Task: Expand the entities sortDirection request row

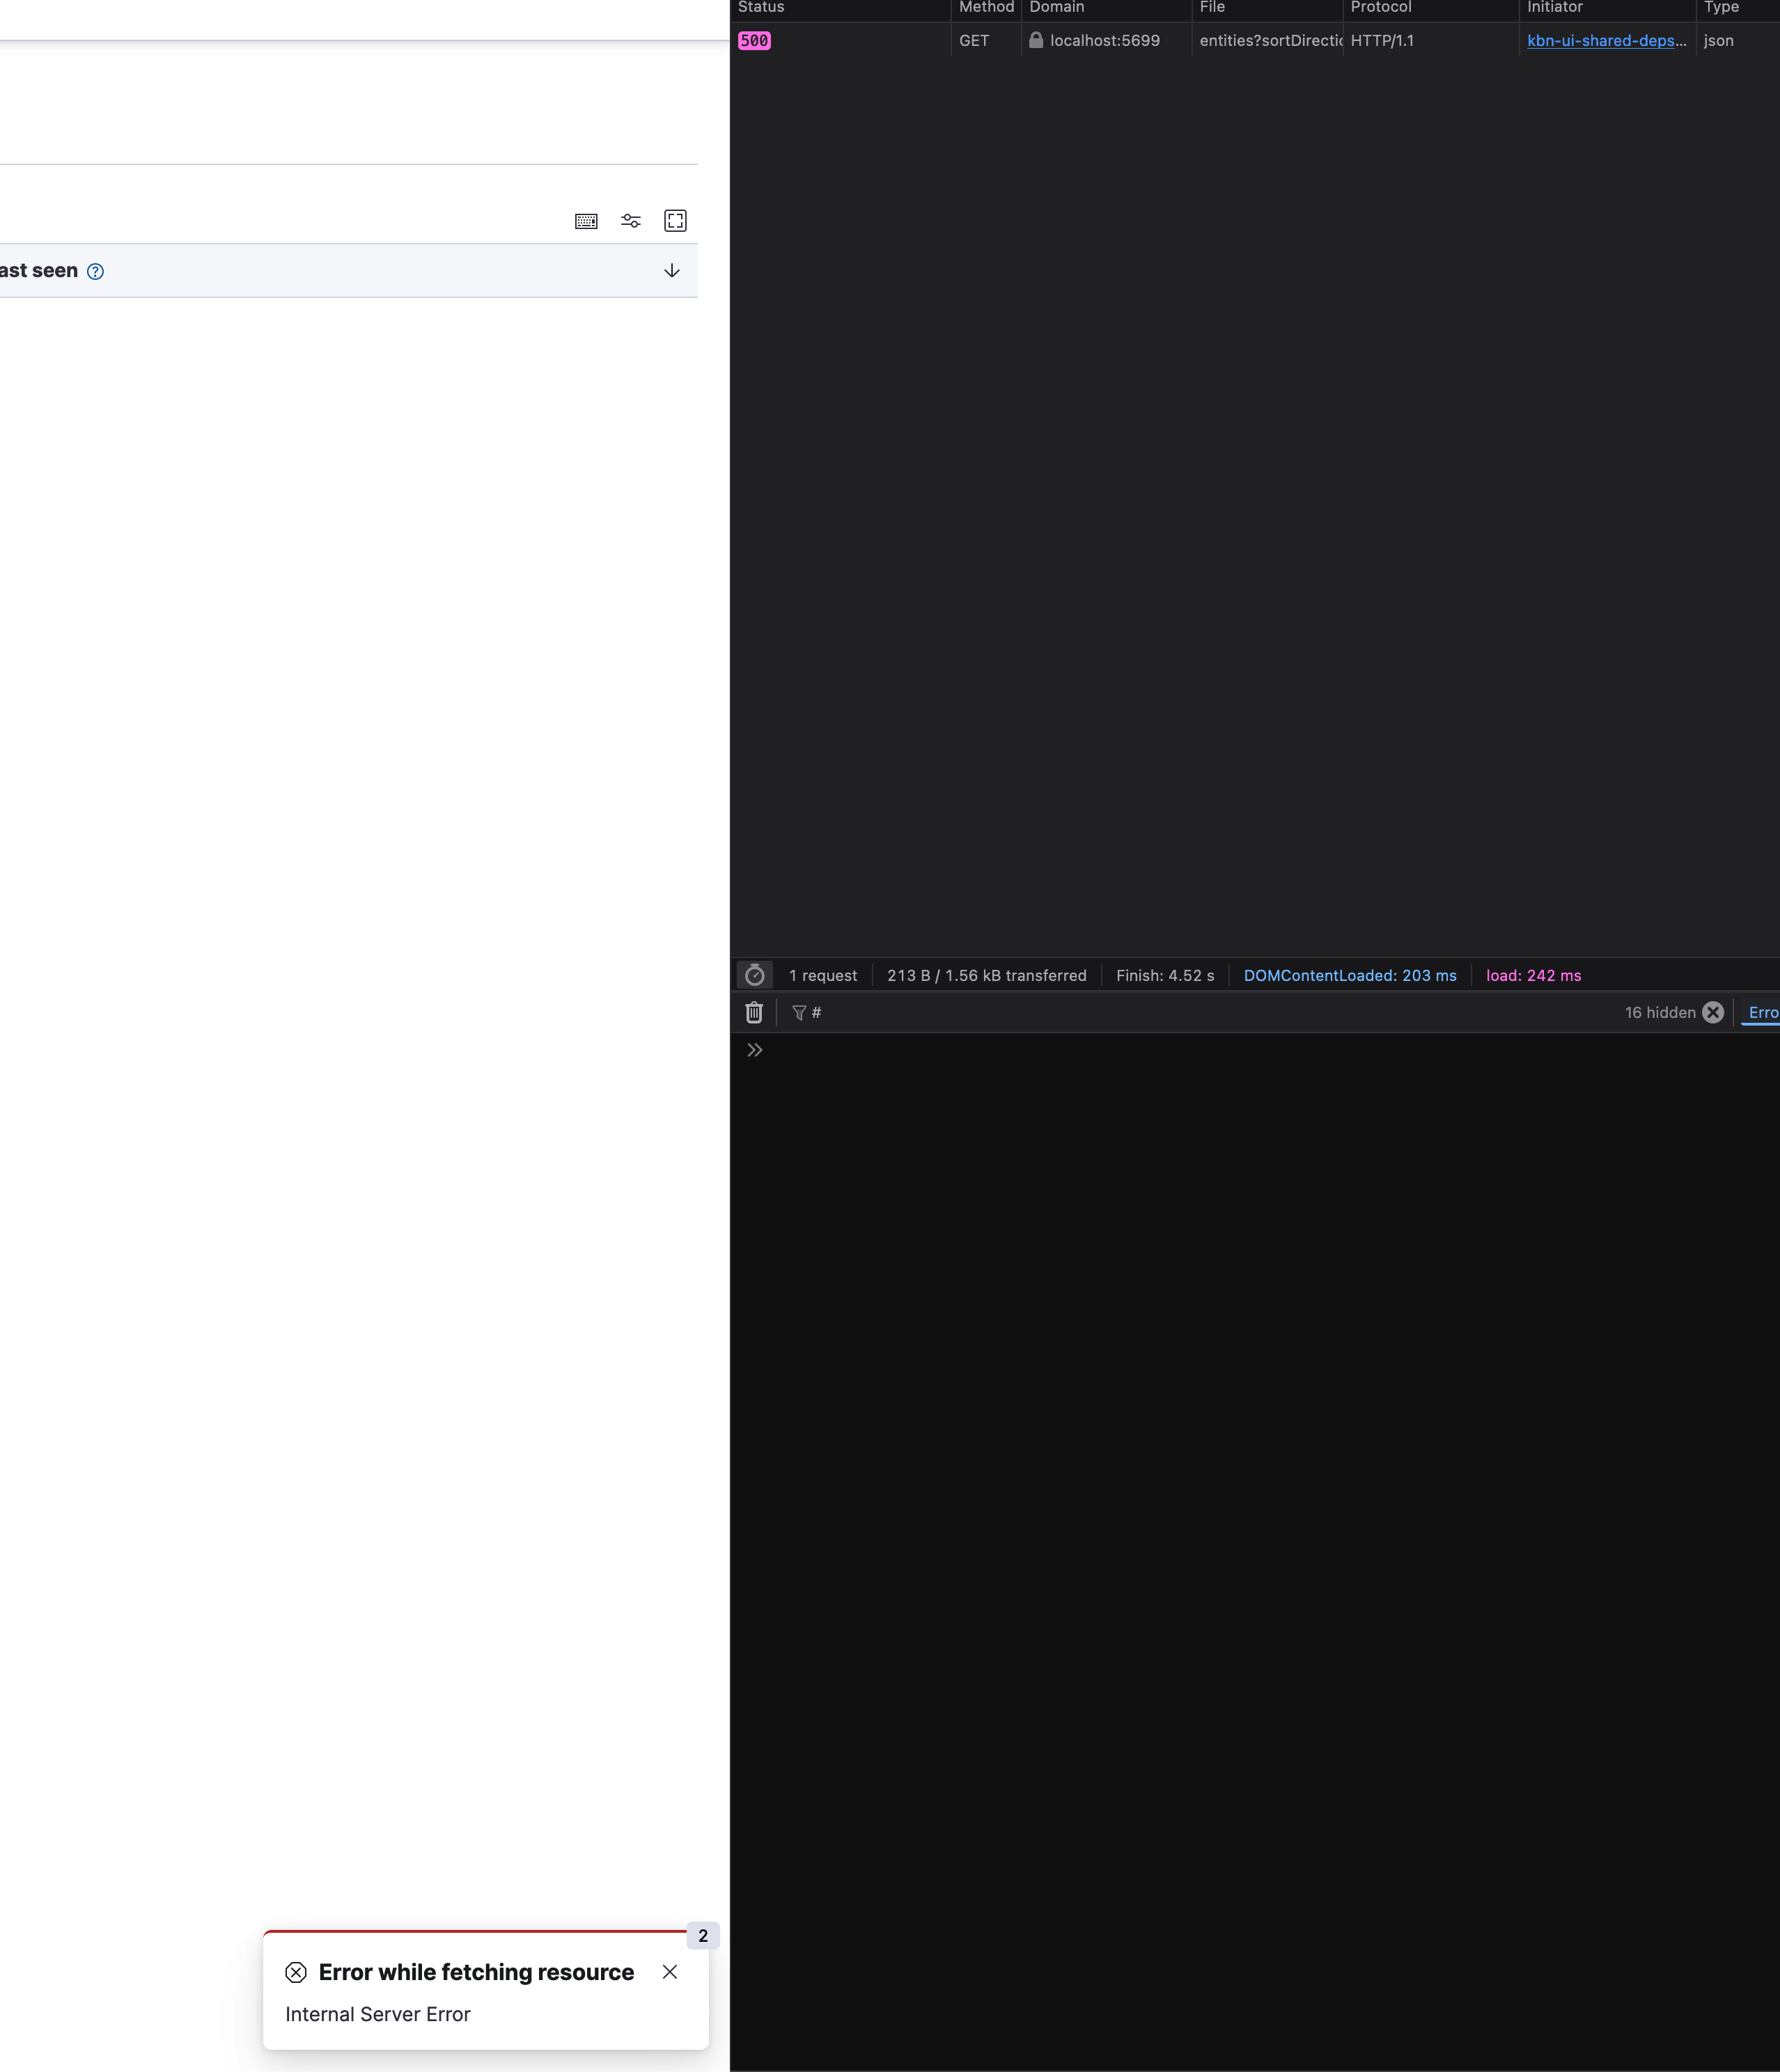Action: click(x=1258, y=39)
